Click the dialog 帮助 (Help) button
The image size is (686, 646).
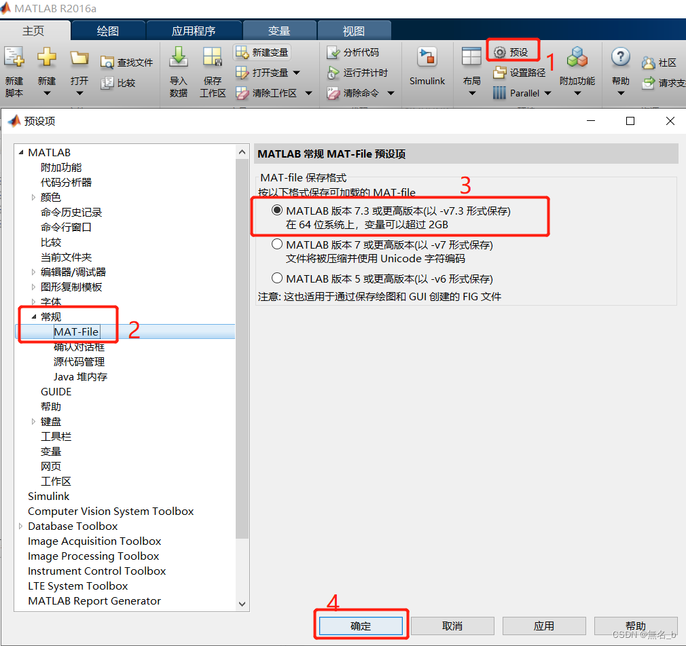[635, 626]
